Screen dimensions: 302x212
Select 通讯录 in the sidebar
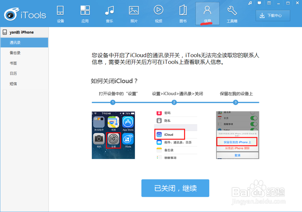click(24, 42)
